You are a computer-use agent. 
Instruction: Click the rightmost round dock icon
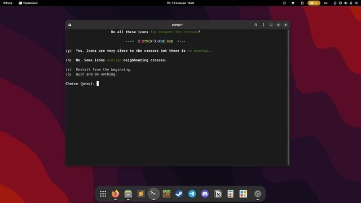258,194
